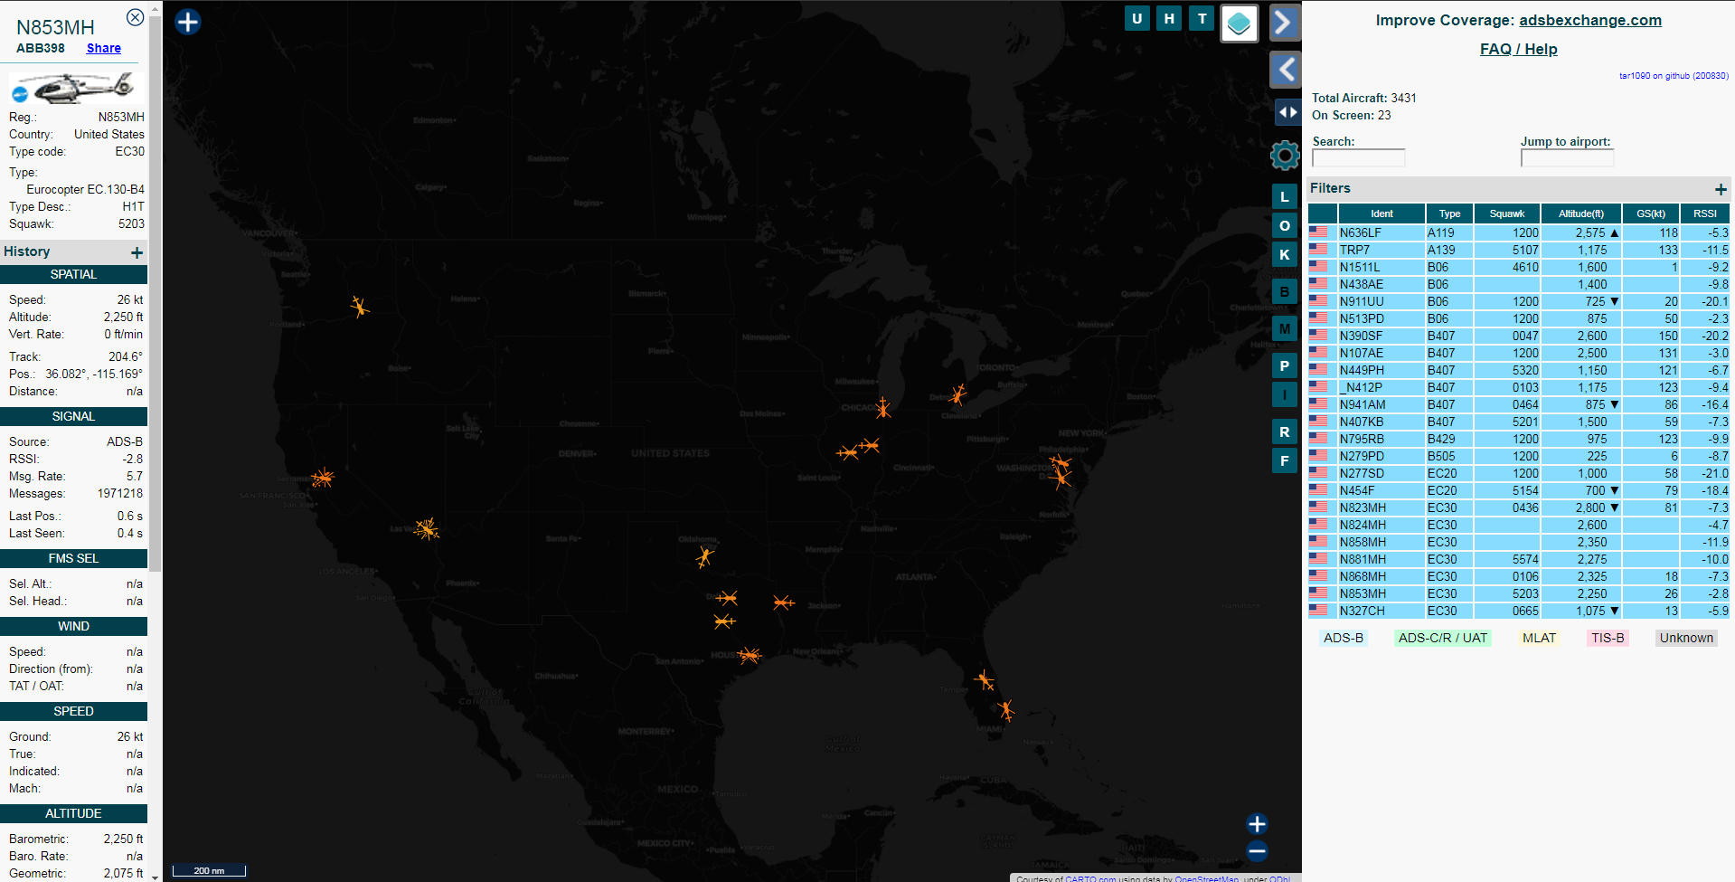The image size is (1735, 882).
Task: Select aircraft N795RB row
Action: (x=1519, y=439)
